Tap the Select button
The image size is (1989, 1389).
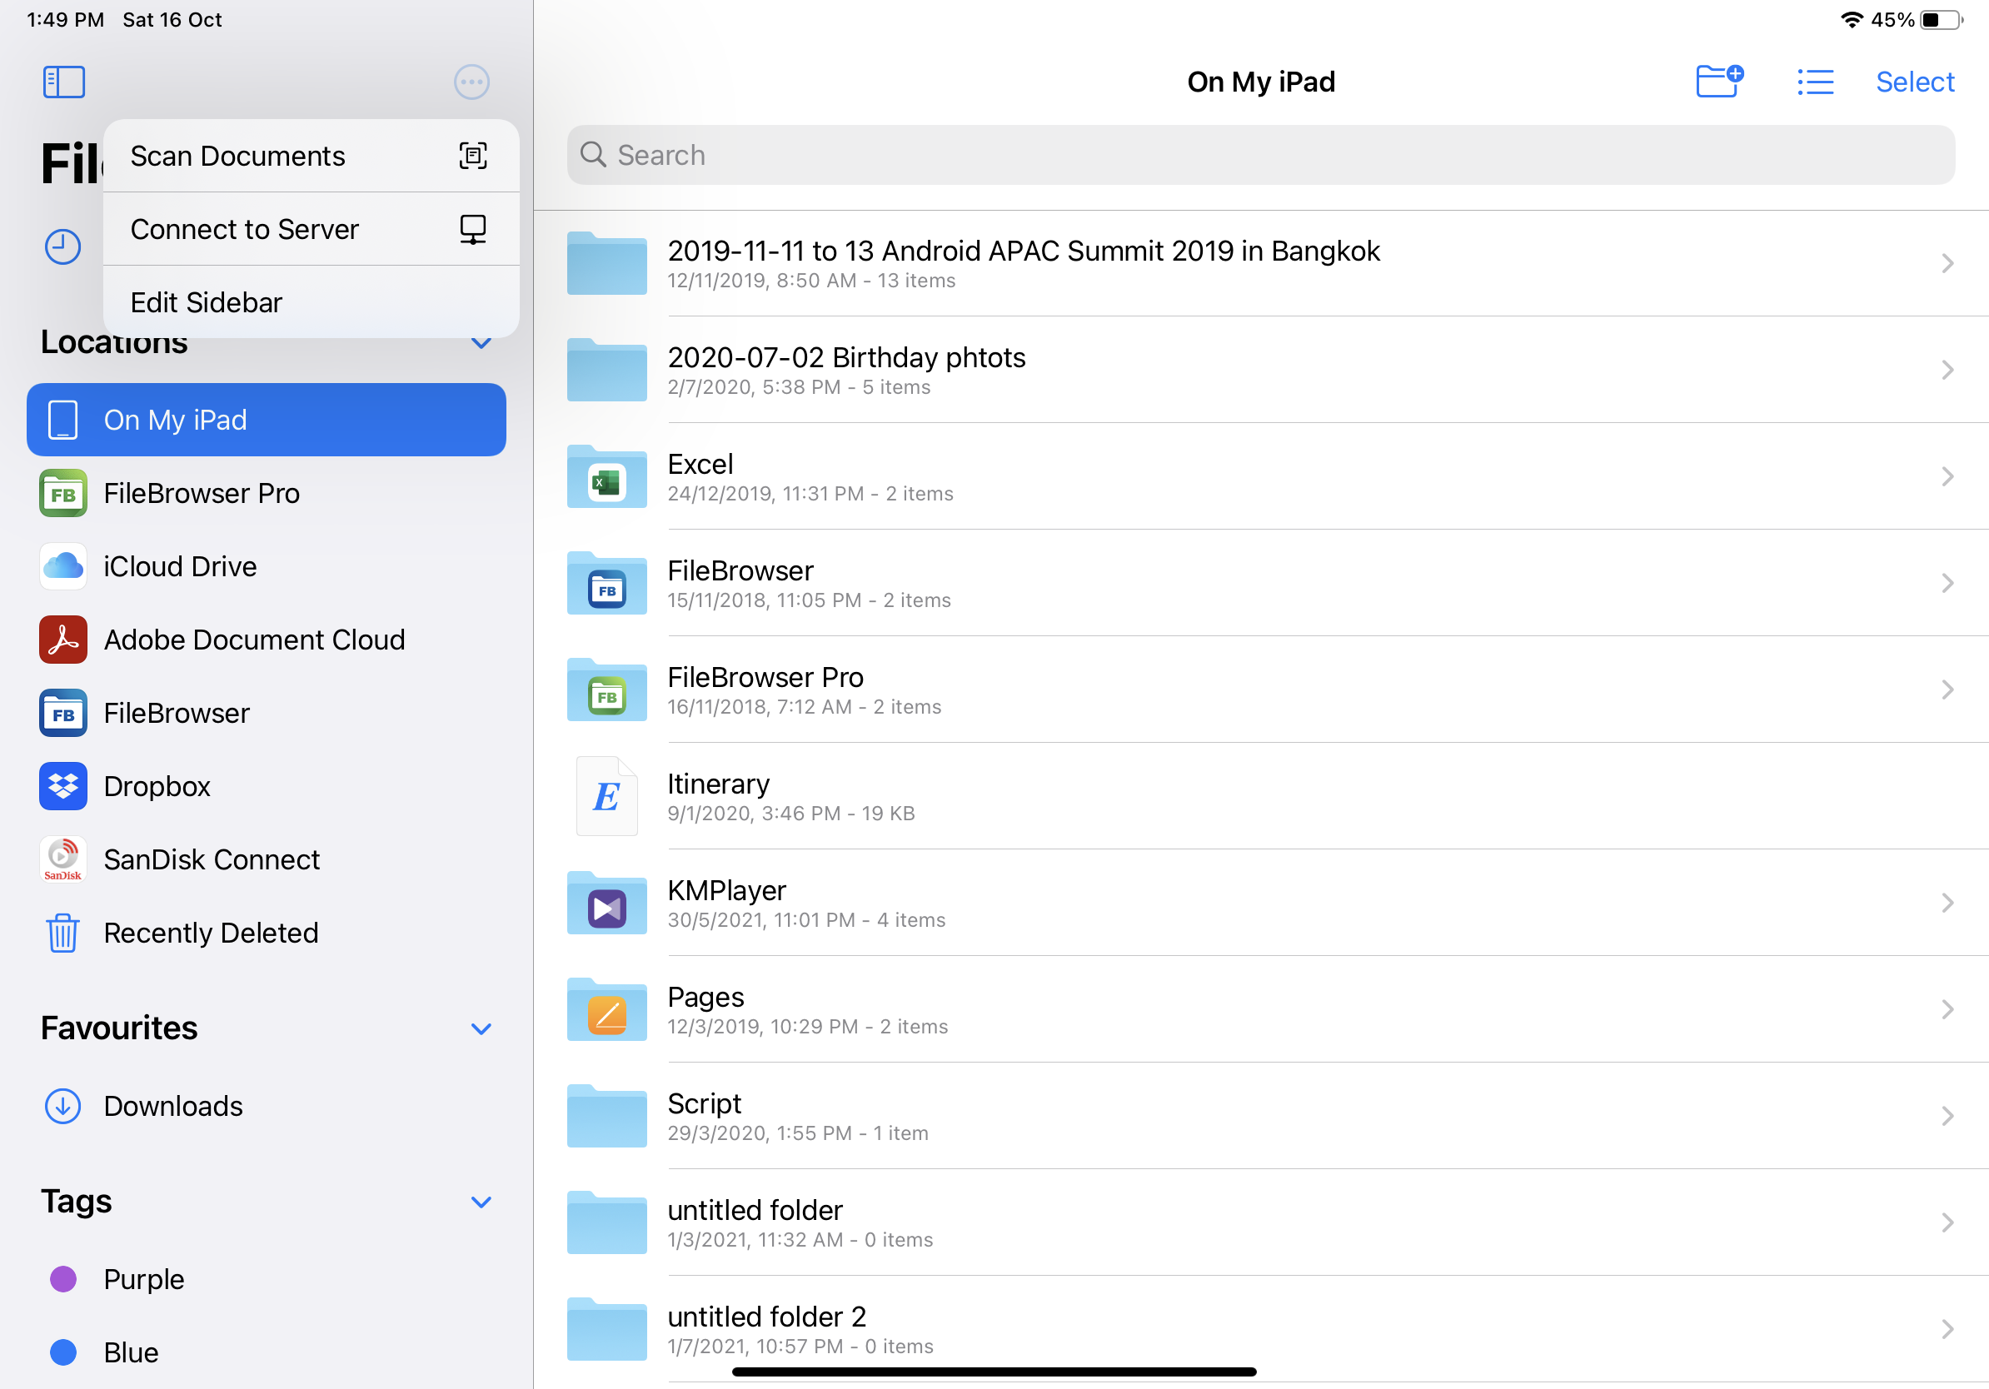pyautogui.click(x=1915, y=82)
